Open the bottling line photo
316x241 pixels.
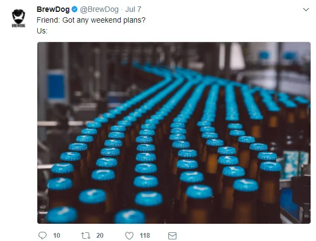point(174,133)
